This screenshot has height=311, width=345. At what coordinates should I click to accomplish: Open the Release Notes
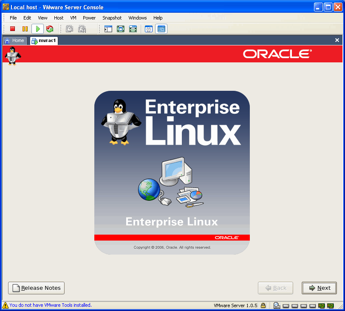[37, 288]
